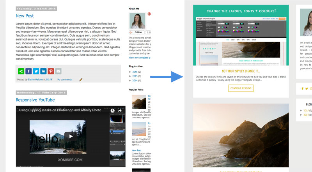Play the Clipping Masks YouTube video
Viewport: 312px width, 172px height.
[71, 136]
